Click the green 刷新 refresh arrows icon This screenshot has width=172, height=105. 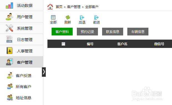click(68, 17)
